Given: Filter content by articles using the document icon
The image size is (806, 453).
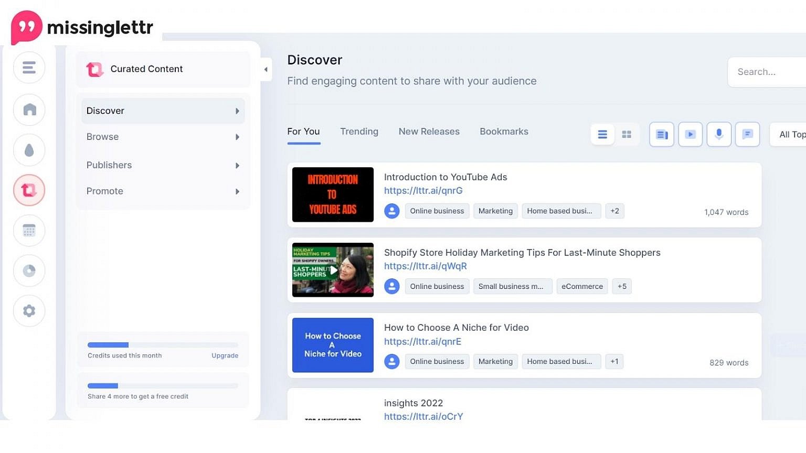Looking at the screenshot, I should (661, 134).
